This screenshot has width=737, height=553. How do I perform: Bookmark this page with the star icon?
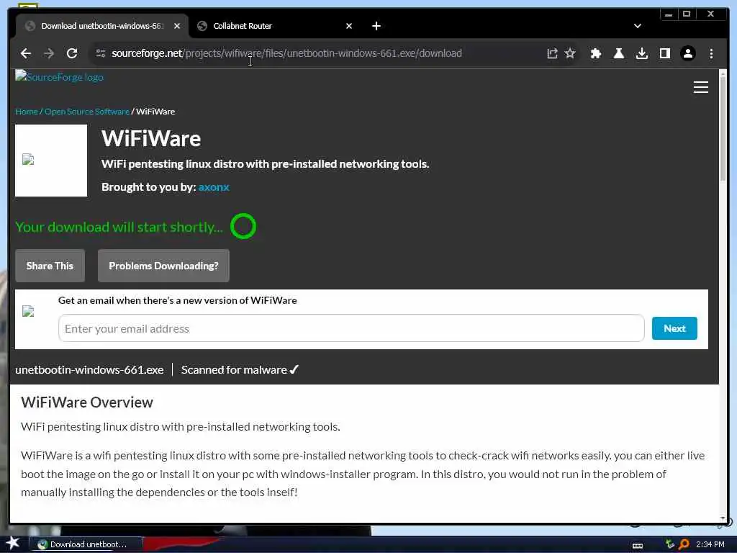click(570, 53)
